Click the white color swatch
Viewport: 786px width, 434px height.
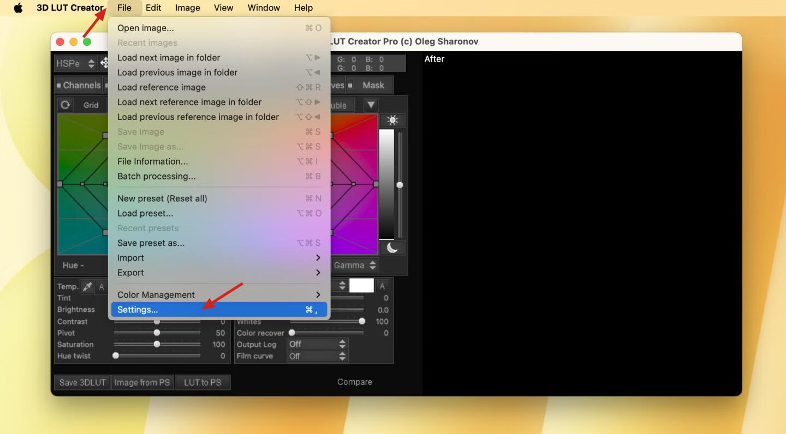pyautogui.click(x=361, y=286)
